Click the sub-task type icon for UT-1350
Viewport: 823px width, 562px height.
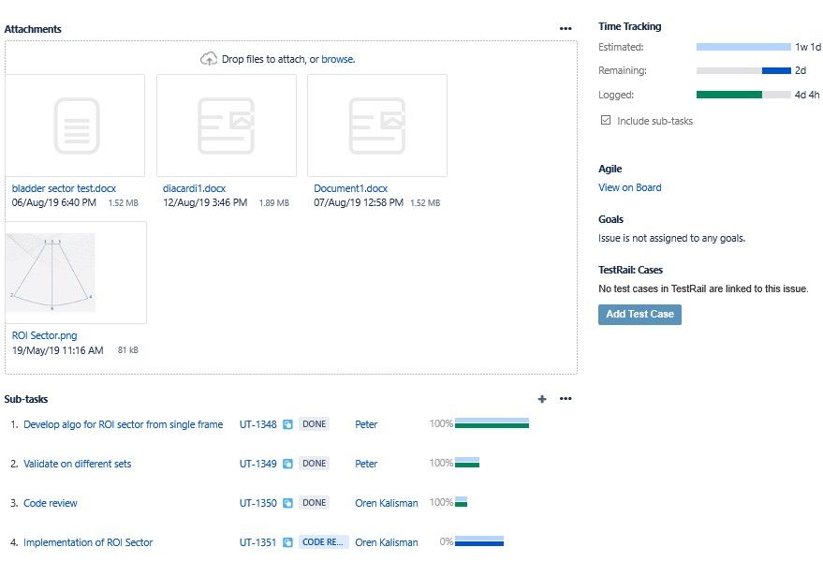click(x=287, y=503)
